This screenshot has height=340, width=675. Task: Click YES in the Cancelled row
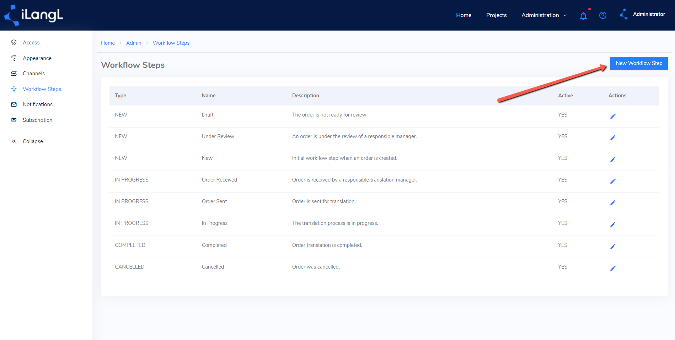tap(563, 267)
